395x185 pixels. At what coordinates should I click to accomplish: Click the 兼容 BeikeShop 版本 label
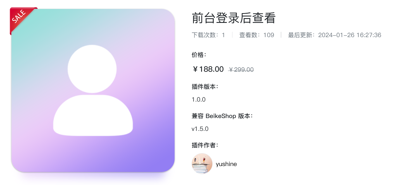(222, 116)
